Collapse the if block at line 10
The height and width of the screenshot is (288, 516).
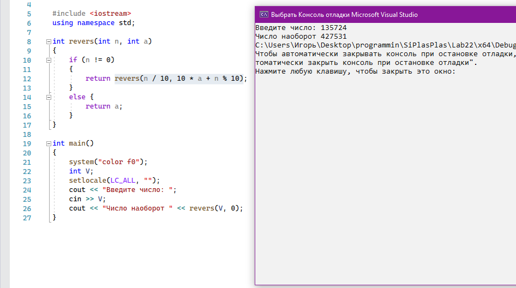click(x=49, y=60)
